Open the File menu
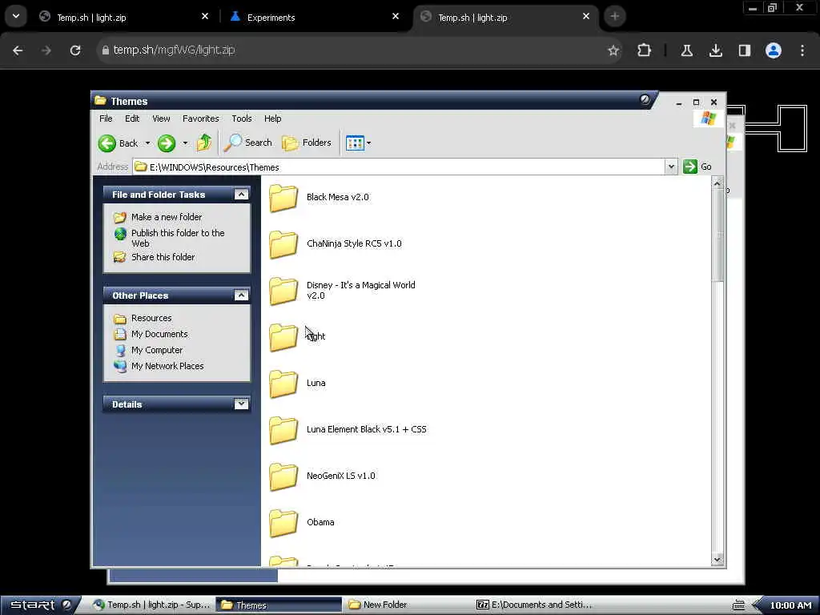 [106, 119]
